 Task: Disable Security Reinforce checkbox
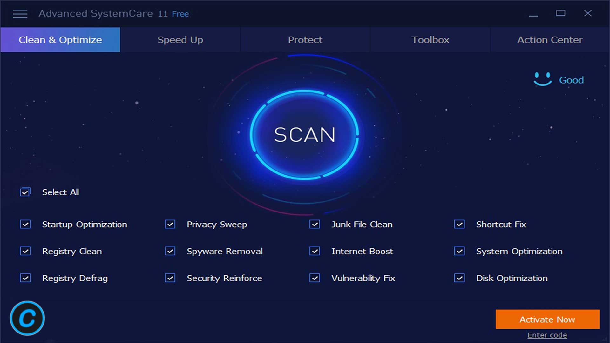tap(170, 278)
